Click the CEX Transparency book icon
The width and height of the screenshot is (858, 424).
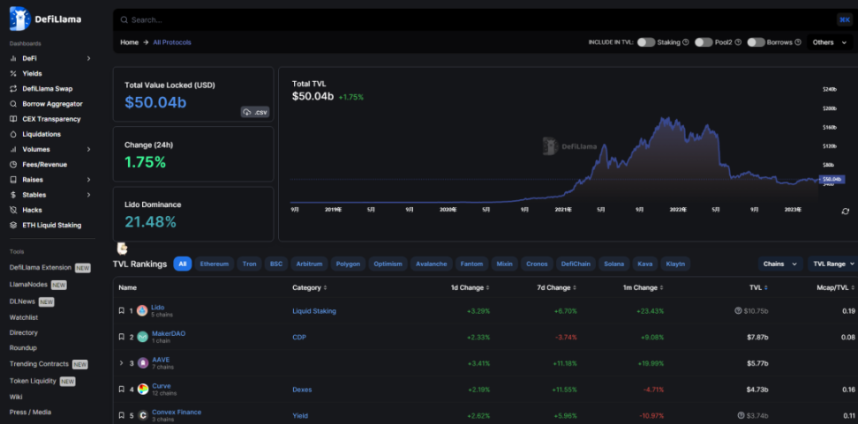coord(13,119)
